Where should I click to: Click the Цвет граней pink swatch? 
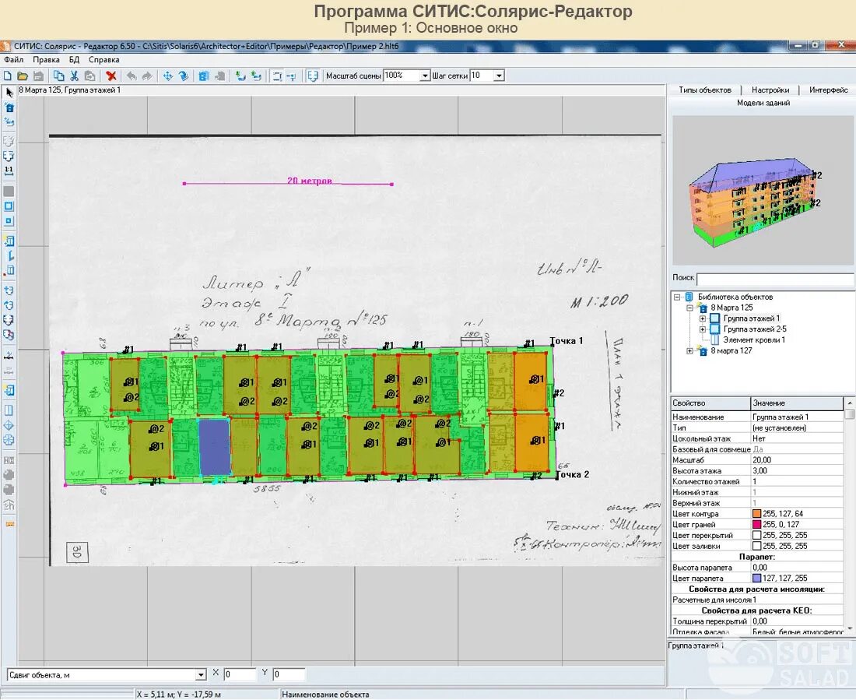tap(756, 525)
